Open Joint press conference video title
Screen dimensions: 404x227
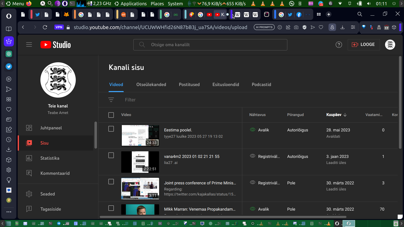[200, 183]
